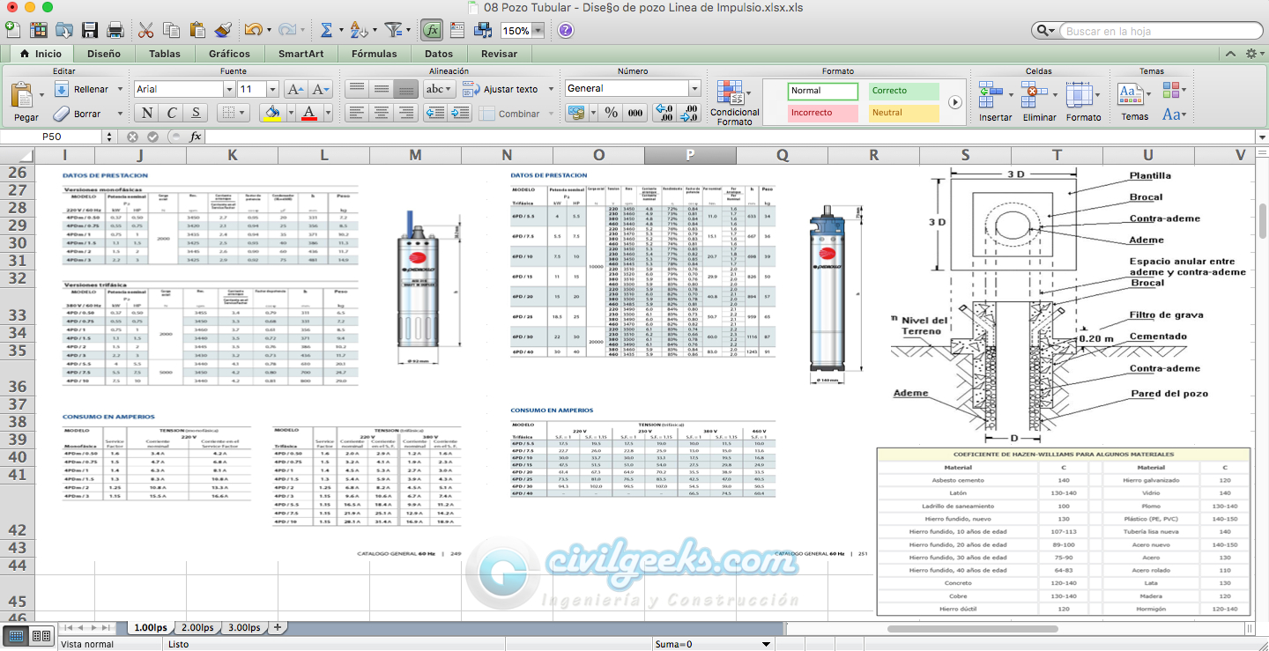Open the Arial font name dropdown

(x=229, y=89)
